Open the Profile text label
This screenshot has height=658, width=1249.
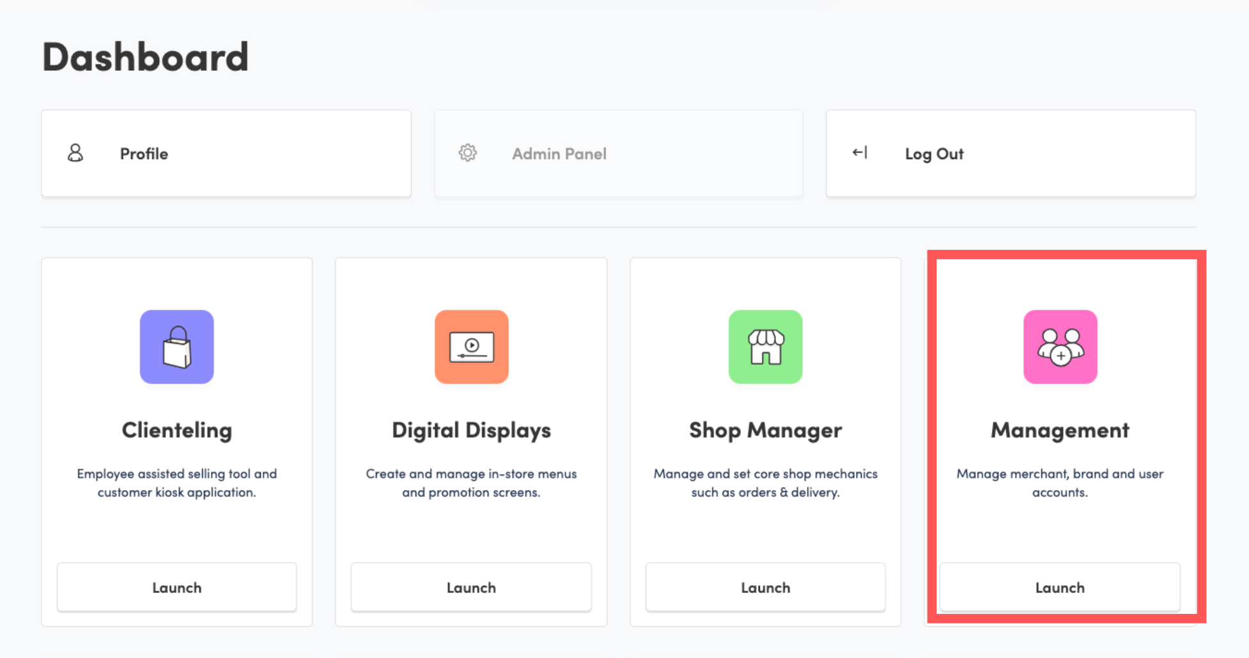(x=144, y=154)
